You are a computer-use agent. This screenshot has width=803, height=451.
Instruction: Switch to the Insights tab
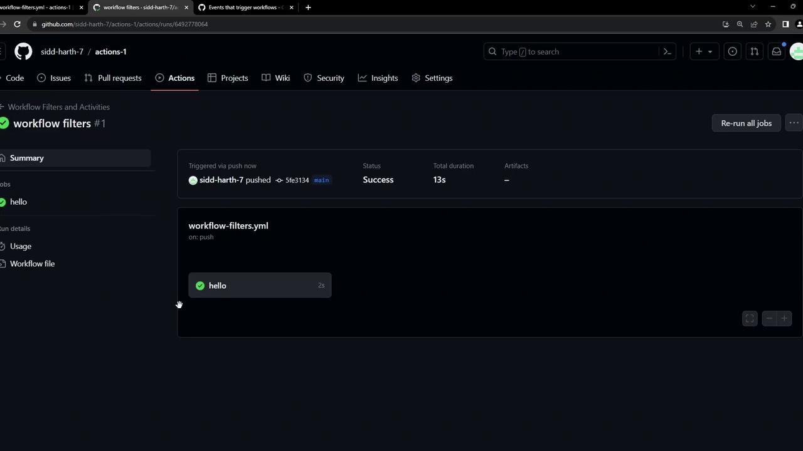(x=378, y=78)
